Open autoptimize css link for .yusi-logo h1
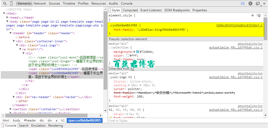 tap(236, 77)
